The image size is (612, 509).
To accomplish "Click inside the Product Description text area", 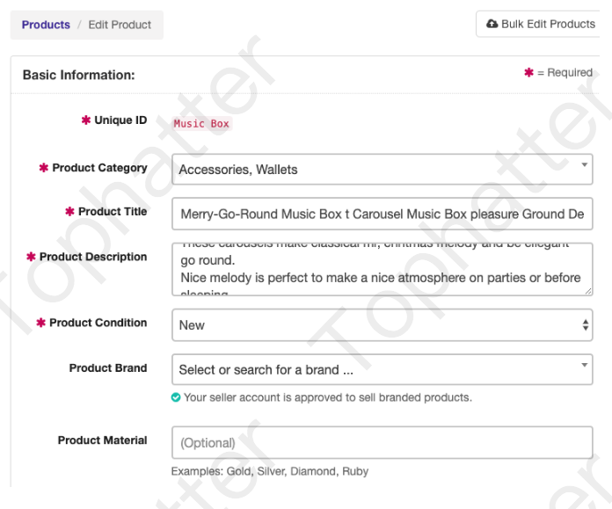I will [380, 269].
